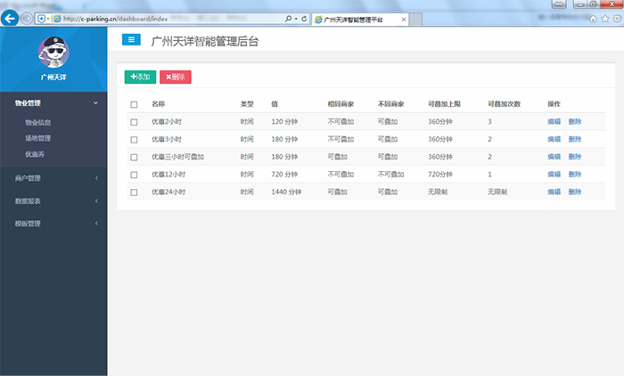Viewport: 624px width, 376px height.
Task: Click the security shield icon in address bar
Action: point(41,19)
